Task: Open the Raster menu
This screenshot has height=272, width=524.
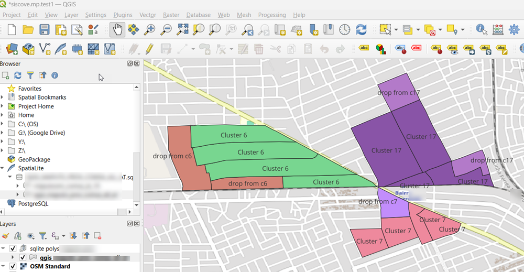Action: [171, 15]
